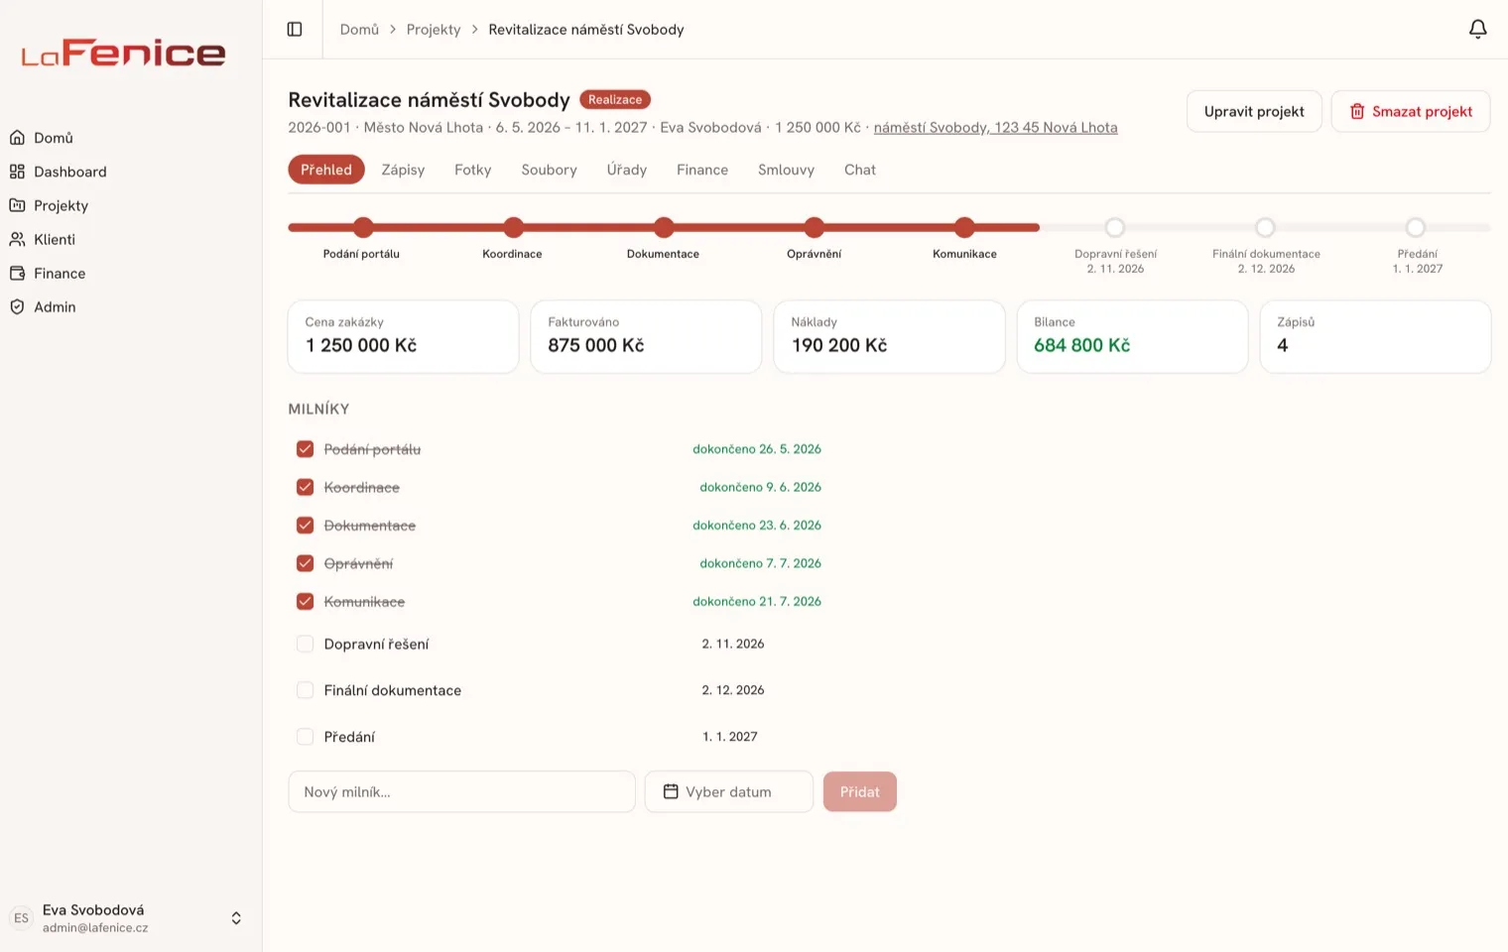1508x952 pixels.
Task: Select the Finance tab in project
Action: 702,170
